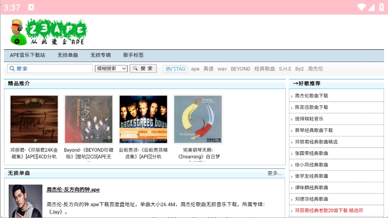Open the APE音乐下载站 menu item
388x218 pixels.
coord(28,55)
